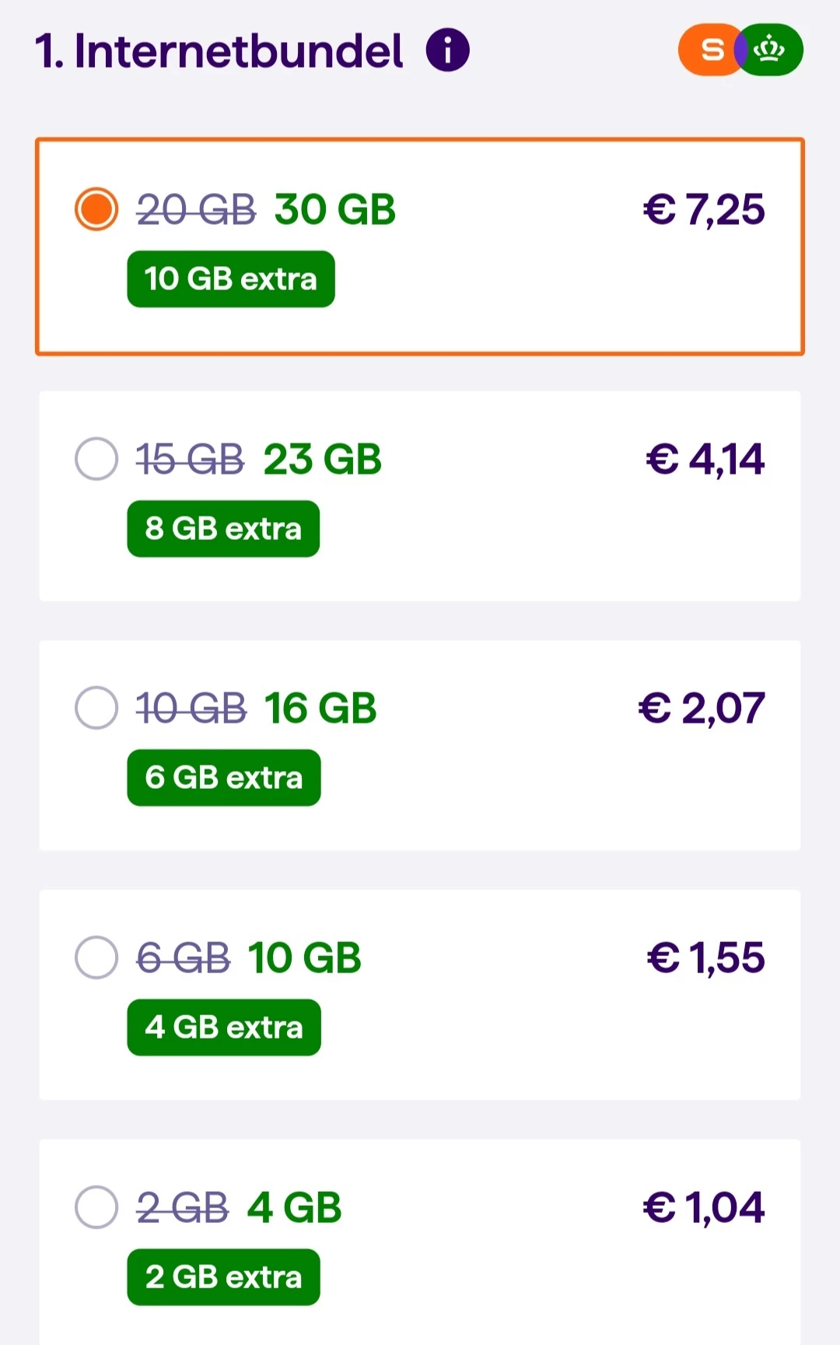Viewport: 840px width, 1345px height.
Task: Tap the 4 GB extra badge
Action: (x=224, y=1028)
